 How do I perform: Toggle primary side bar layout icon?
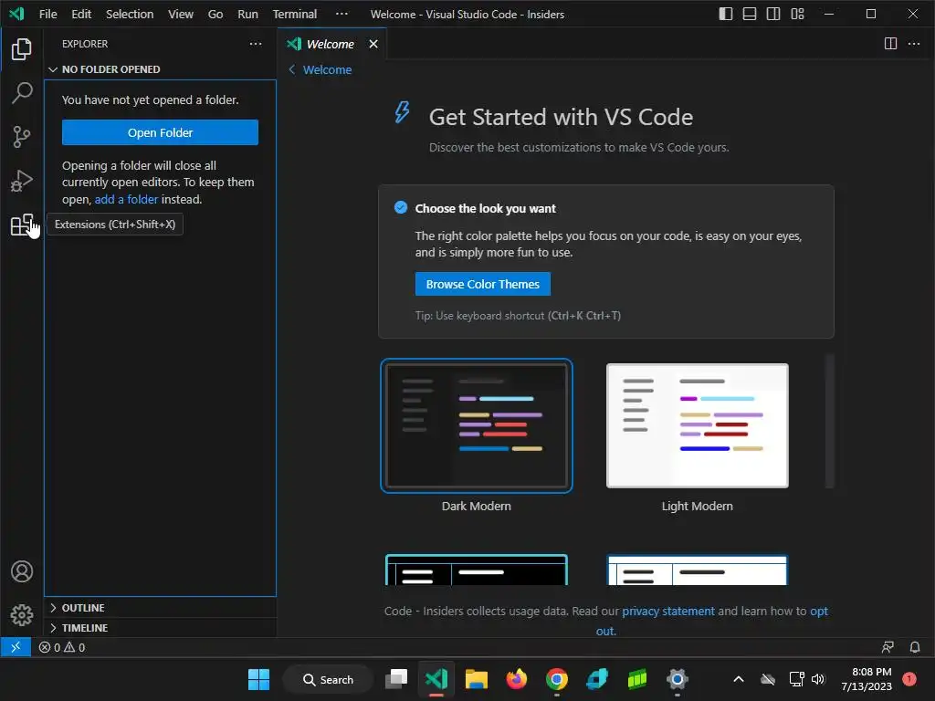pos(726,14)
